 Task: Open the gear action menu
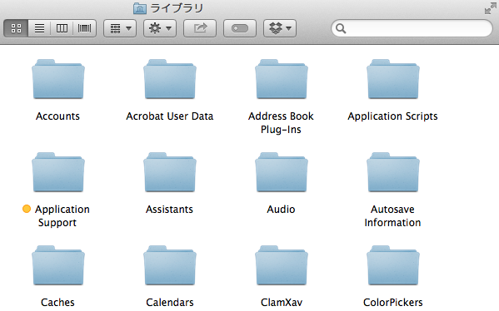pyautogui.click(x=160, y=28)
